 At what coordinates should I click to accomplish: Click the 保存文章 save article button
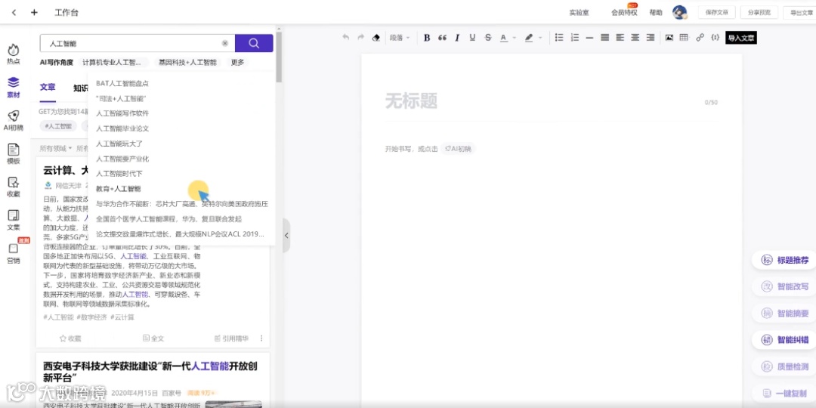coord(716,13)
